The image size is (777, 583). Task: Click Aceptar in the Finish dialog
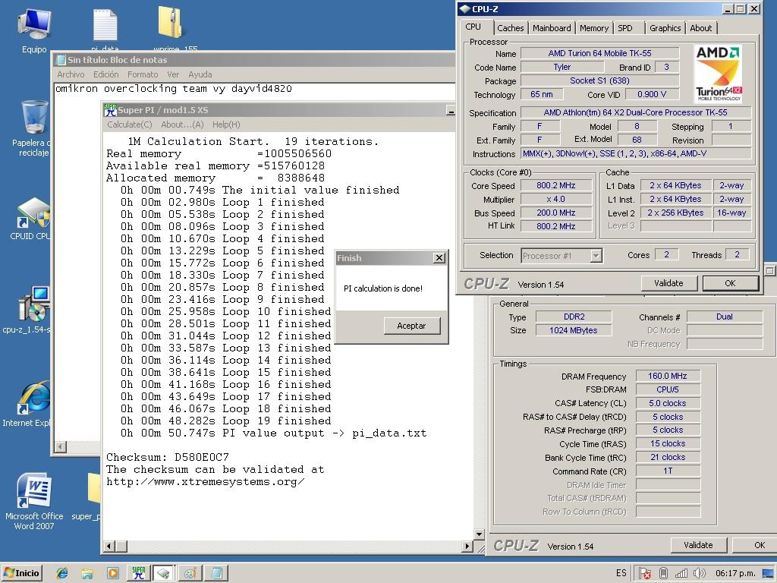pyautogui.click(x=411, y=326)
